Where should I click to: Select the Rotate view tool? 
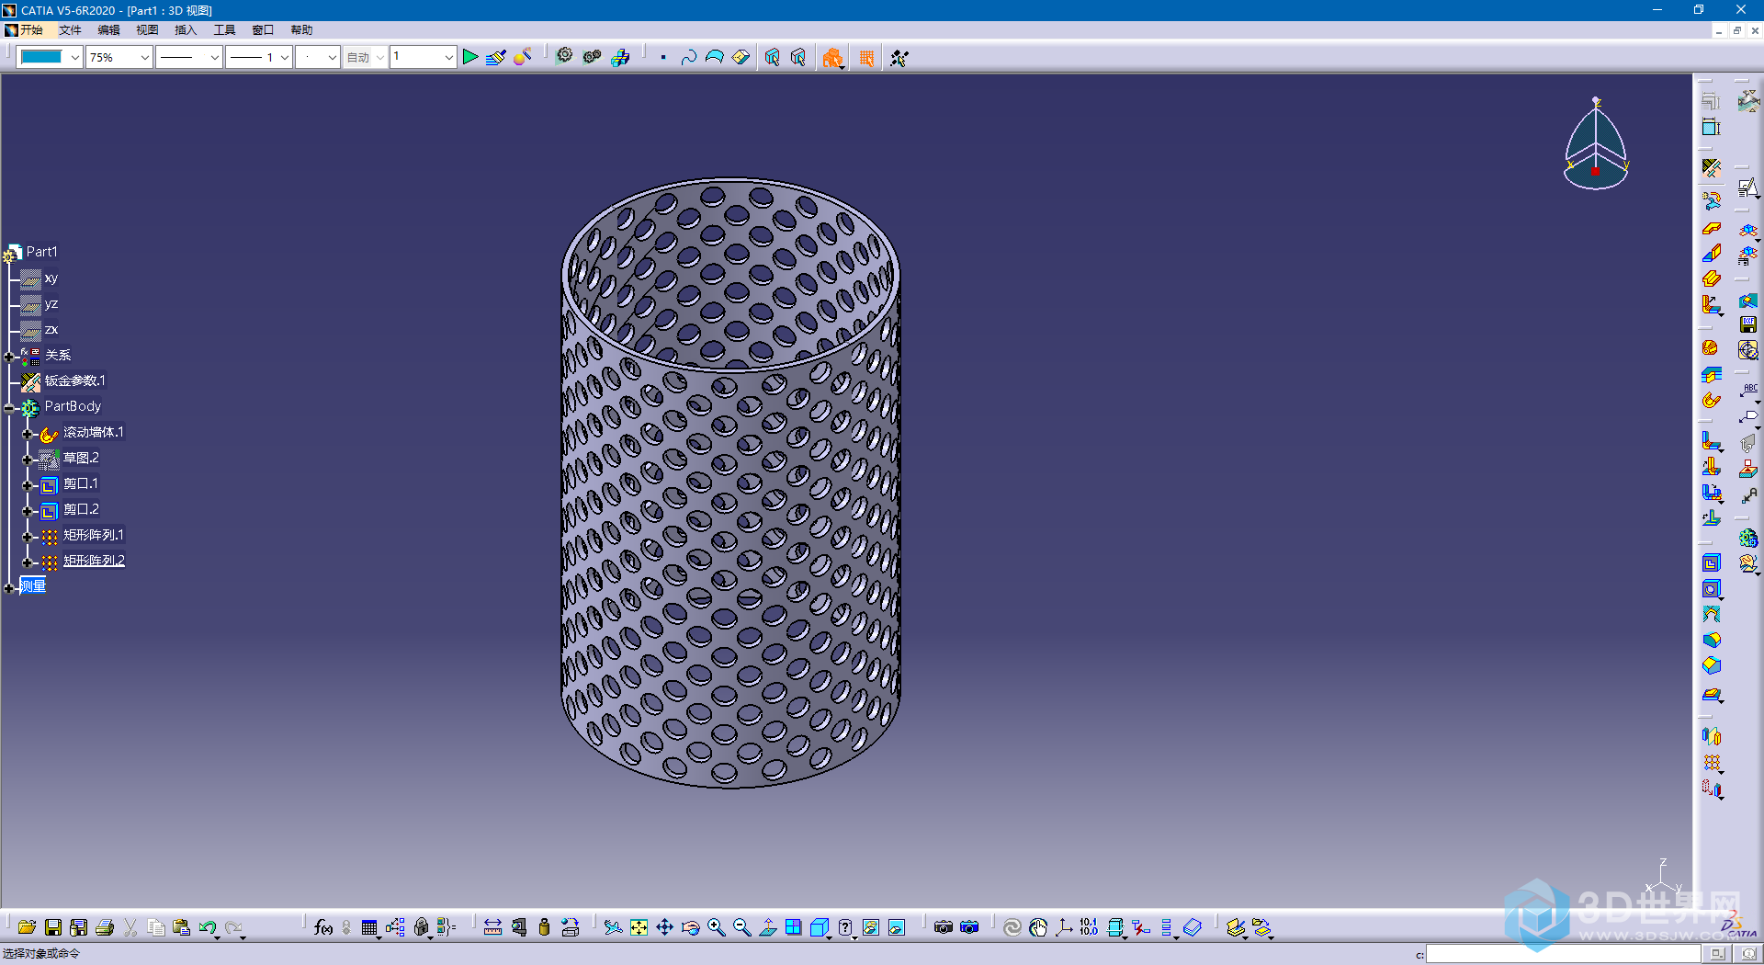(691, 927)
